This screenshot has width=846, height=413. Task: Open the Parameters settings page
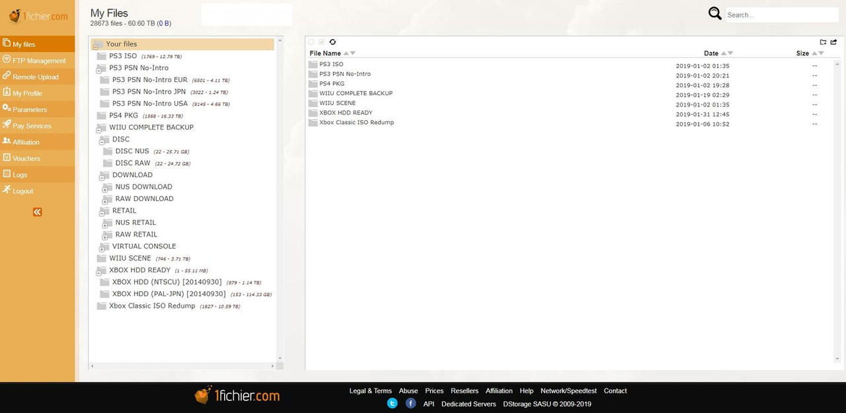(37, 110)
